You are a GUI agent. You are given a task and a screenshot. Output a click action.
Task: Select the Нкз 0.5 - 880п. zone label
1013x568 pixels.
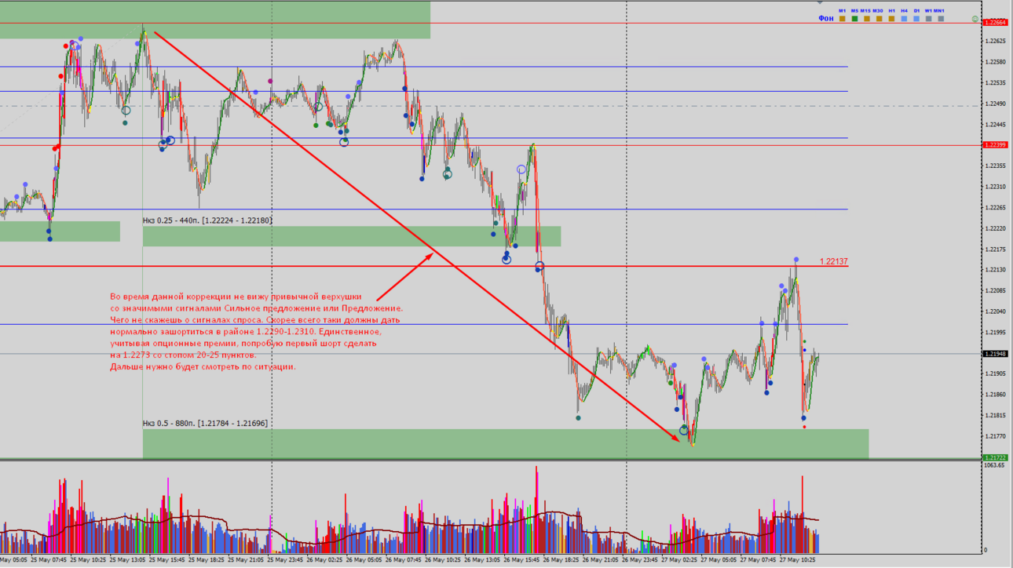coord(205,424)
